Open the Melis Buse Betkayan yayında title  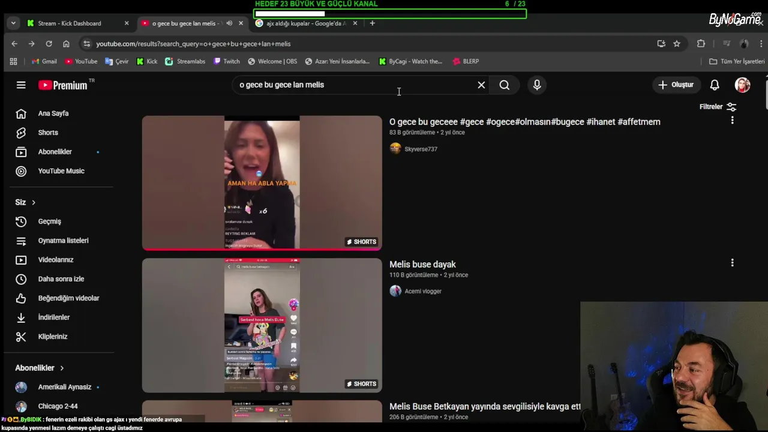[x=485, y=407]
